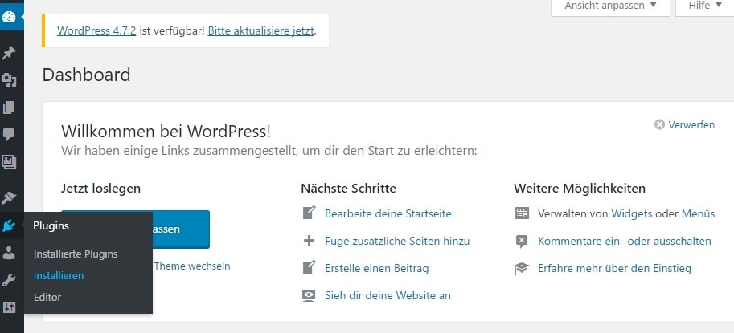Open Erfahre mehr über den Einstieg link

614,269
